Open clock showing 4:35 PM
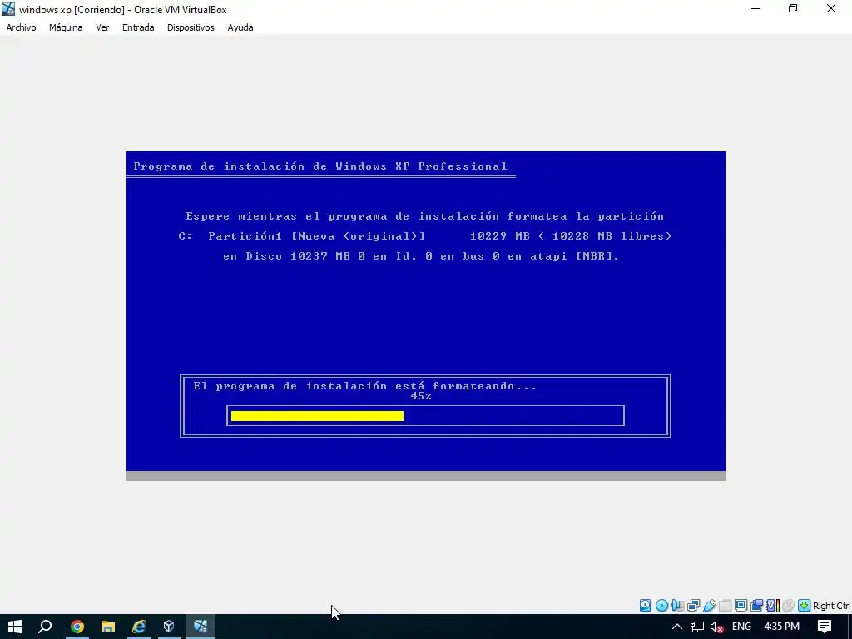Screen dimensions: 852x639 click(781, 627)
